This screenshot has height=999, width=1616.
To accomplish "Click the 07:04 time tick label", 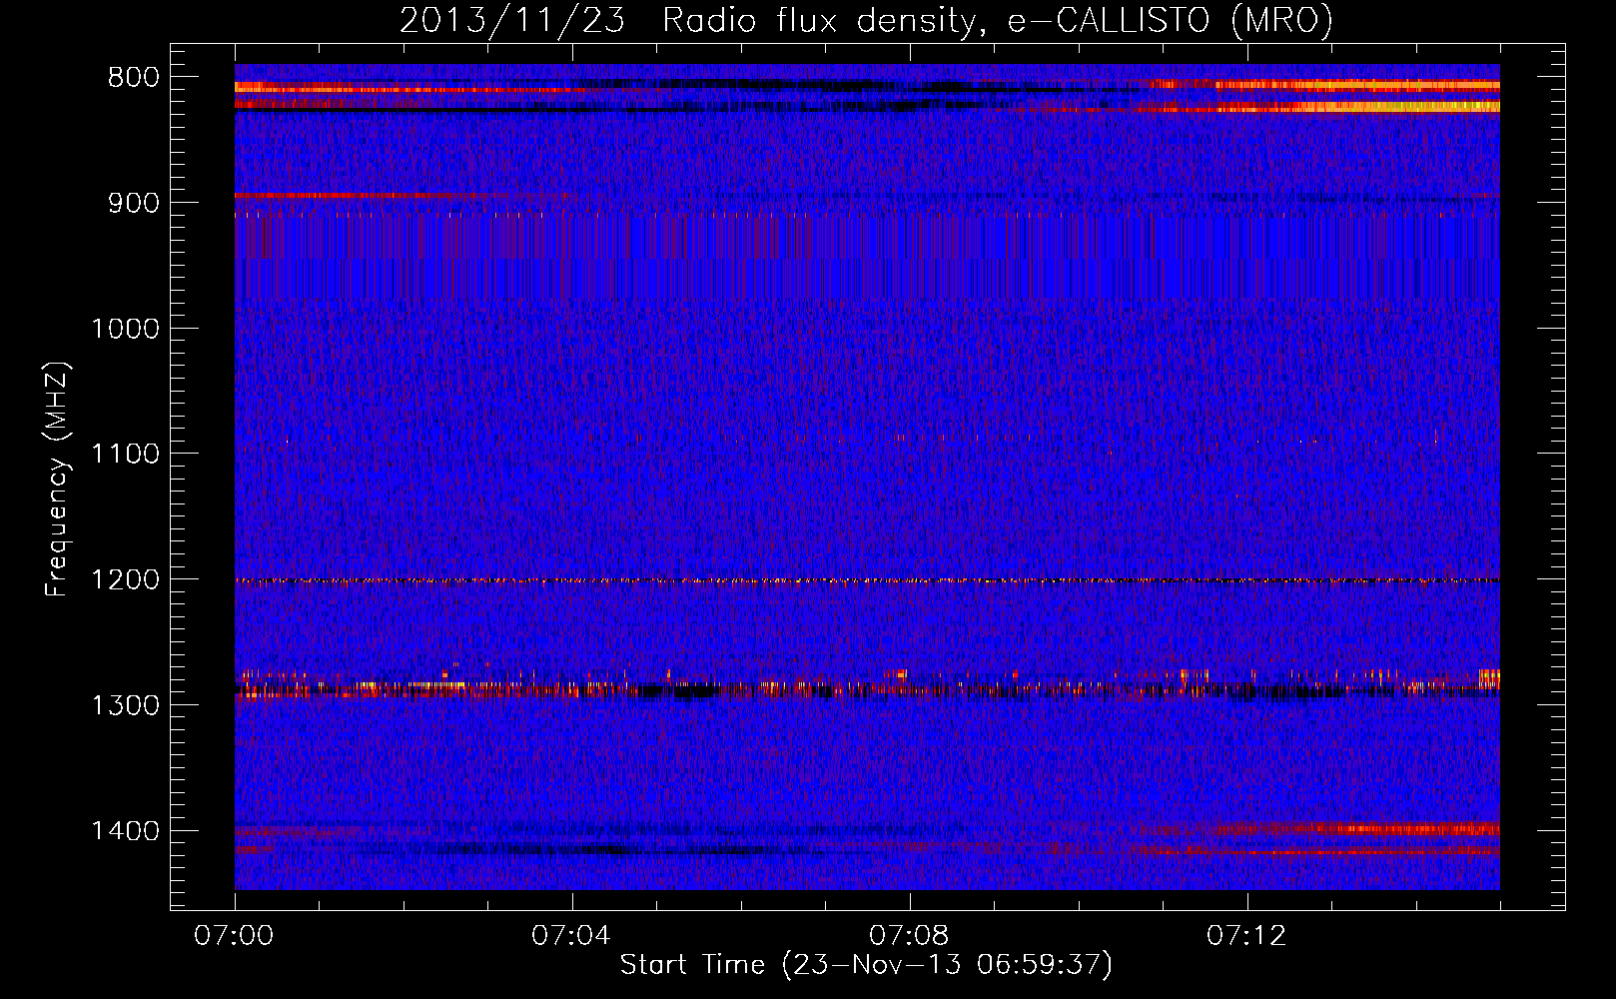I will tap(572, 935).
